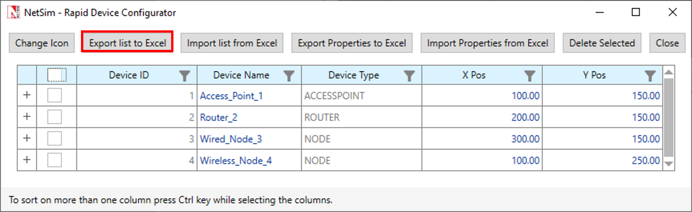Click X Pos 200.00 for Router_2
Image resolution: width=692 pixels, height=212 pixels.
click(x=482, y=117)
